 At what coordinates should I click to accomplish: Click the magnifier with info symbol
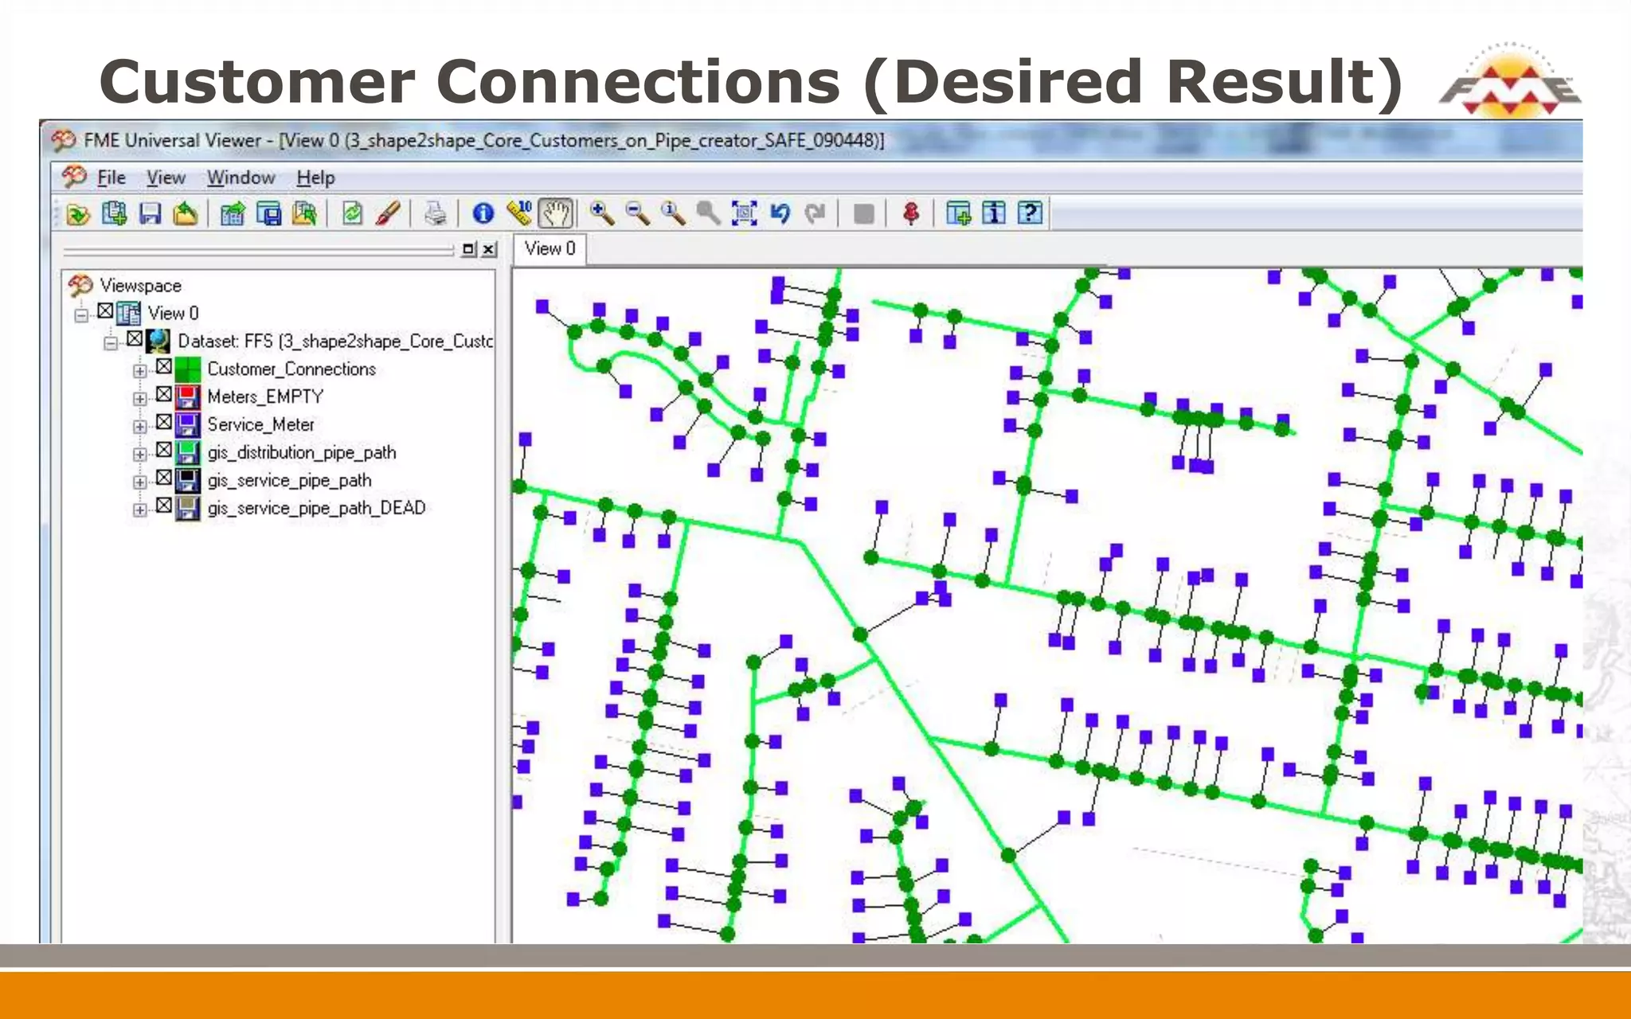(x=673, y=213)
